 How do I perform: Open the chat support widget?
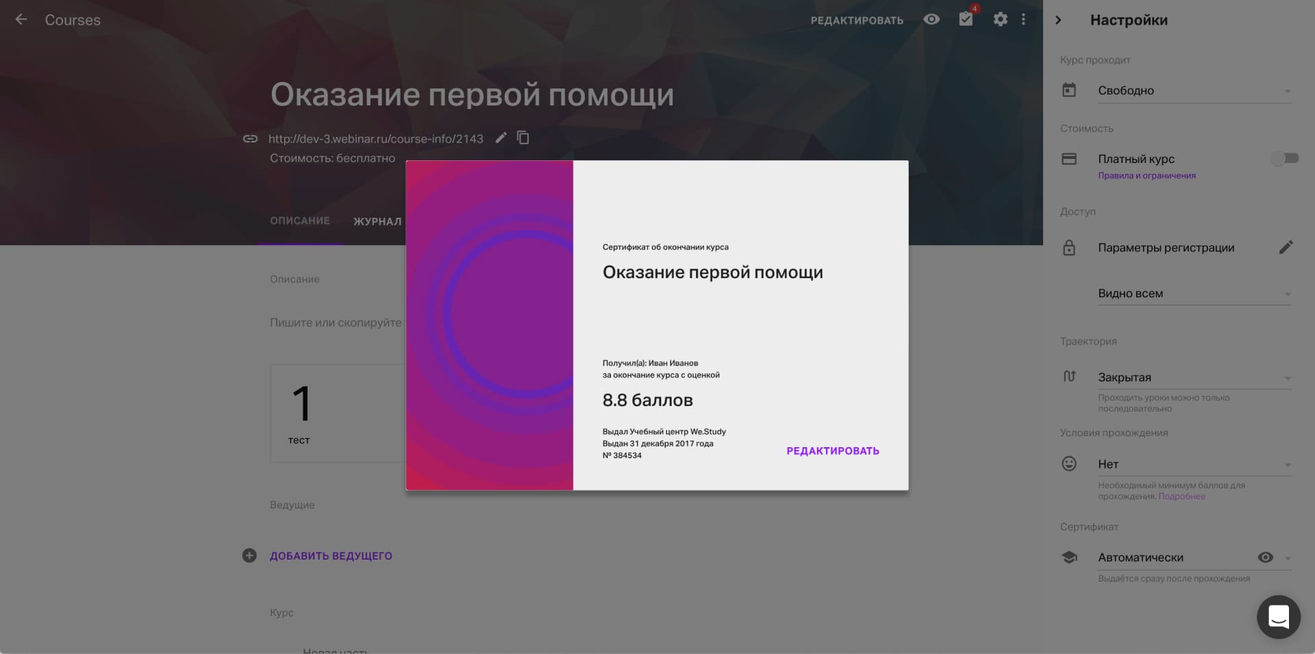tap(1278, 617)
